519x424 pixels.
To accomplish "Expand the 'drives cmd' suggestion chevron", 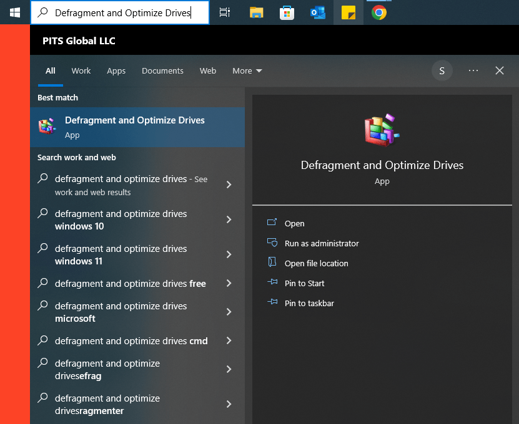I will tap(229, 340).
